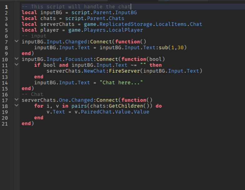Screen dimensions: 245x190
Task: Click the 'InputBG' property on line 2
Action: (x=126, y=12)
